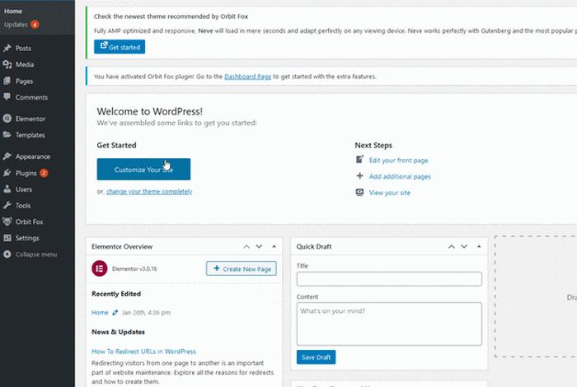Open How To Redirect URLs in WordPress article
Screen dimensions: 577x387
[x=143, y=352]
